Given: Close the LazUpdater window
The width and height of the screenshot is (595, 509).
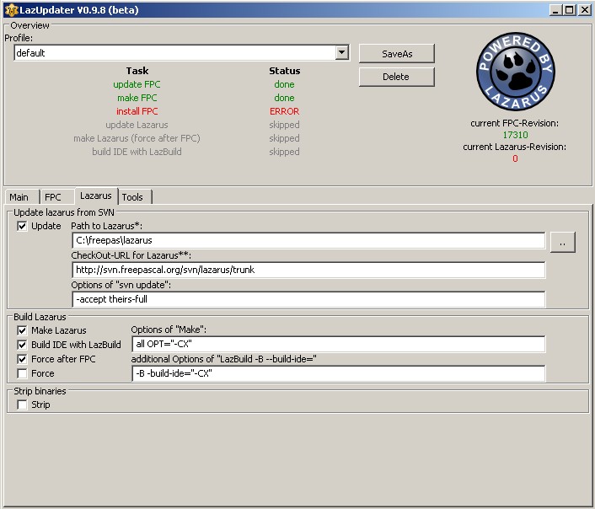Looking at the screenshot, I should [584, 10].
